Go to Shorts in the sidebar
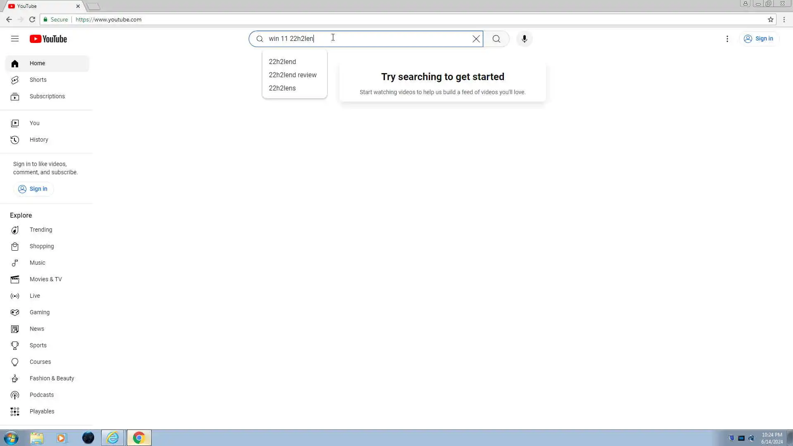Screen dimensions: 793x446 point(38,80)
